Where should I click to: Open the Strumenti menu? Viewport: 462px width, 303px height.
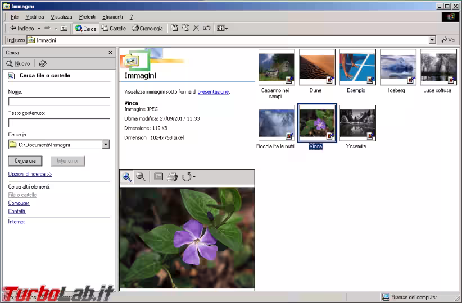click(112, 17)
